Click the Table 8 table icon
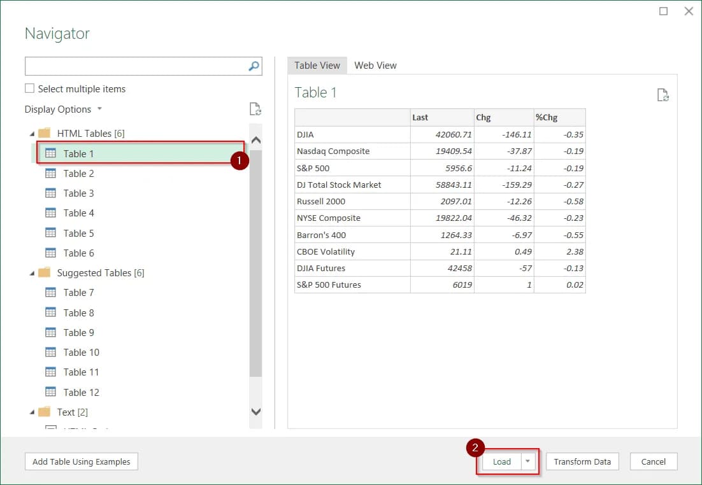This screenshot has height=485, width=702. click(x=50, y=313)
